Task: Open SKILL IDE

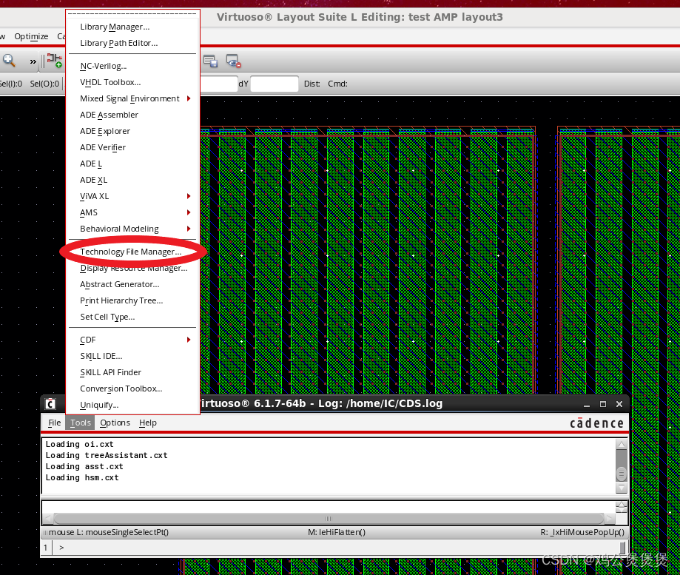Action: tap(101, 356)
